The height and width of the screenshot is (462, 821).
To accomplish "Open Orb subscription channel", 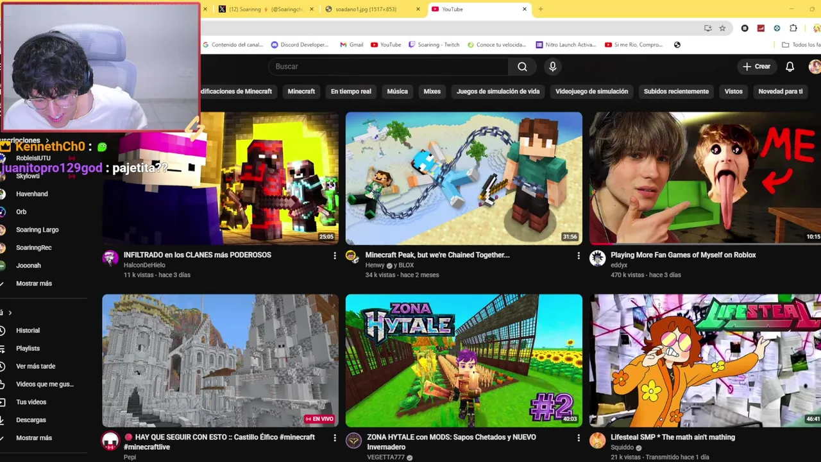I will tap(21, 212).
